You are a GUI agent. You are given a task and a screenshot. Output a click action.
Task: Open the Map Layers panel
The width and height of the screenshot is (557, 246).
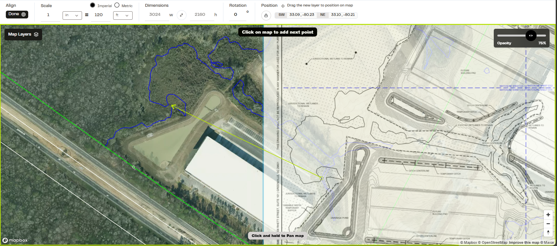[23, 34]
